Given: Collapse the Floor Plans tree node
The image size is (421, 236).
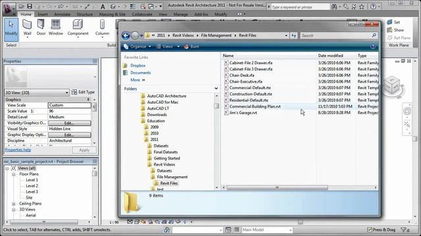Looking at the screenshot, I should coord(13,174).
